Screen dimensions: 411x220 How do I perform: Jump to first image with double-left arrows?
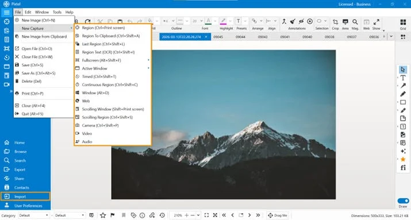[224, 215]
